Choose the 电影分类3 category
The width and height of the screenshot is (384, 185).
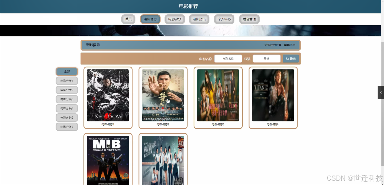67,99
